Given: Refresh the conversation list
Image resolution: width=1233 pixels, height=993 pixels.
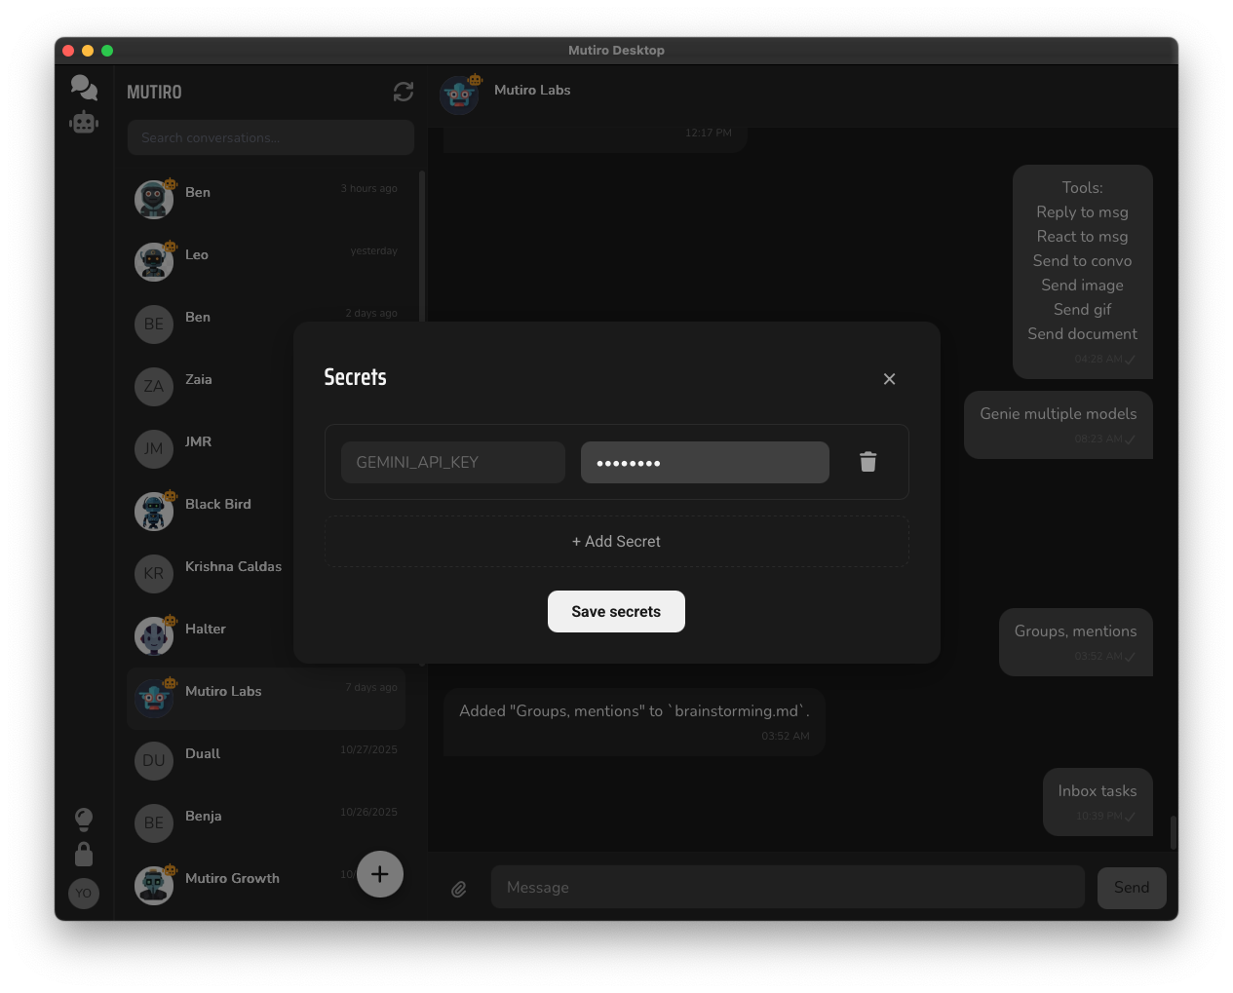Looking at the screenshot, I should tap(404, 92).
